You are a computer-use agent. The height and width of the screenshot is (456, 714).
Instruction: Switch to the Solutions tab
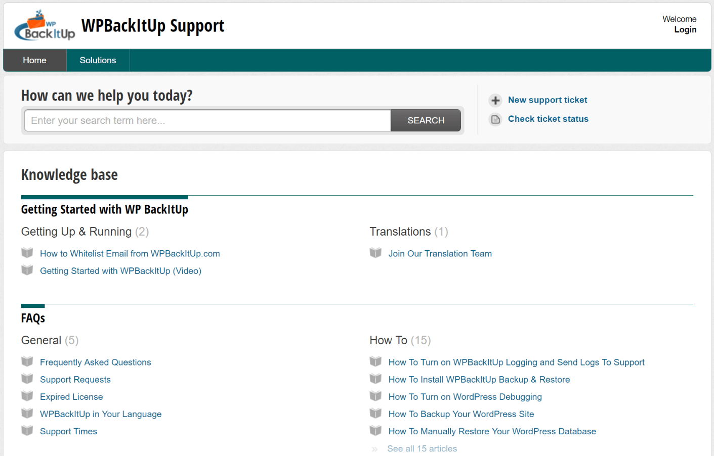pos(98,60)
